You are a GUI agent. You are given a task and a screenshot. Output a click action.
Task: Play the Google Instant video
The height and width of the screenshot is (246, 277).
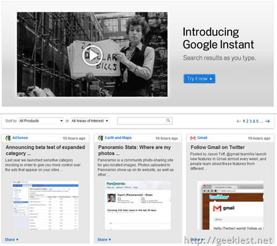point(92,55)
